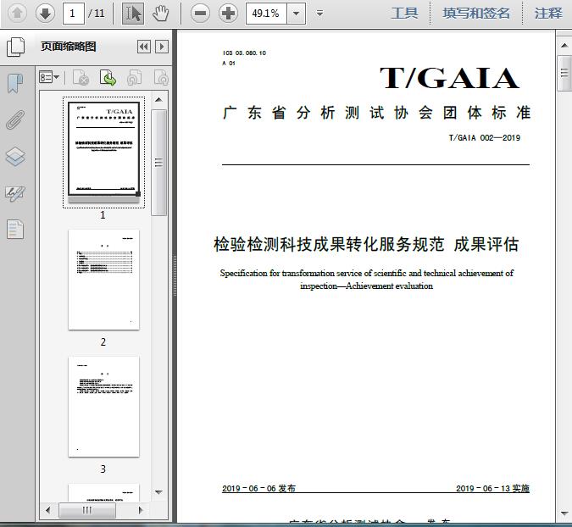Collapse the thumbnails panel with double-arrow
The width and height of the screenshot is (572, 527).
[x=144, y=47]
